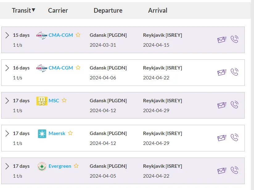
Task: Click the email icon for Evergreen row
Action: coord(222,171)
